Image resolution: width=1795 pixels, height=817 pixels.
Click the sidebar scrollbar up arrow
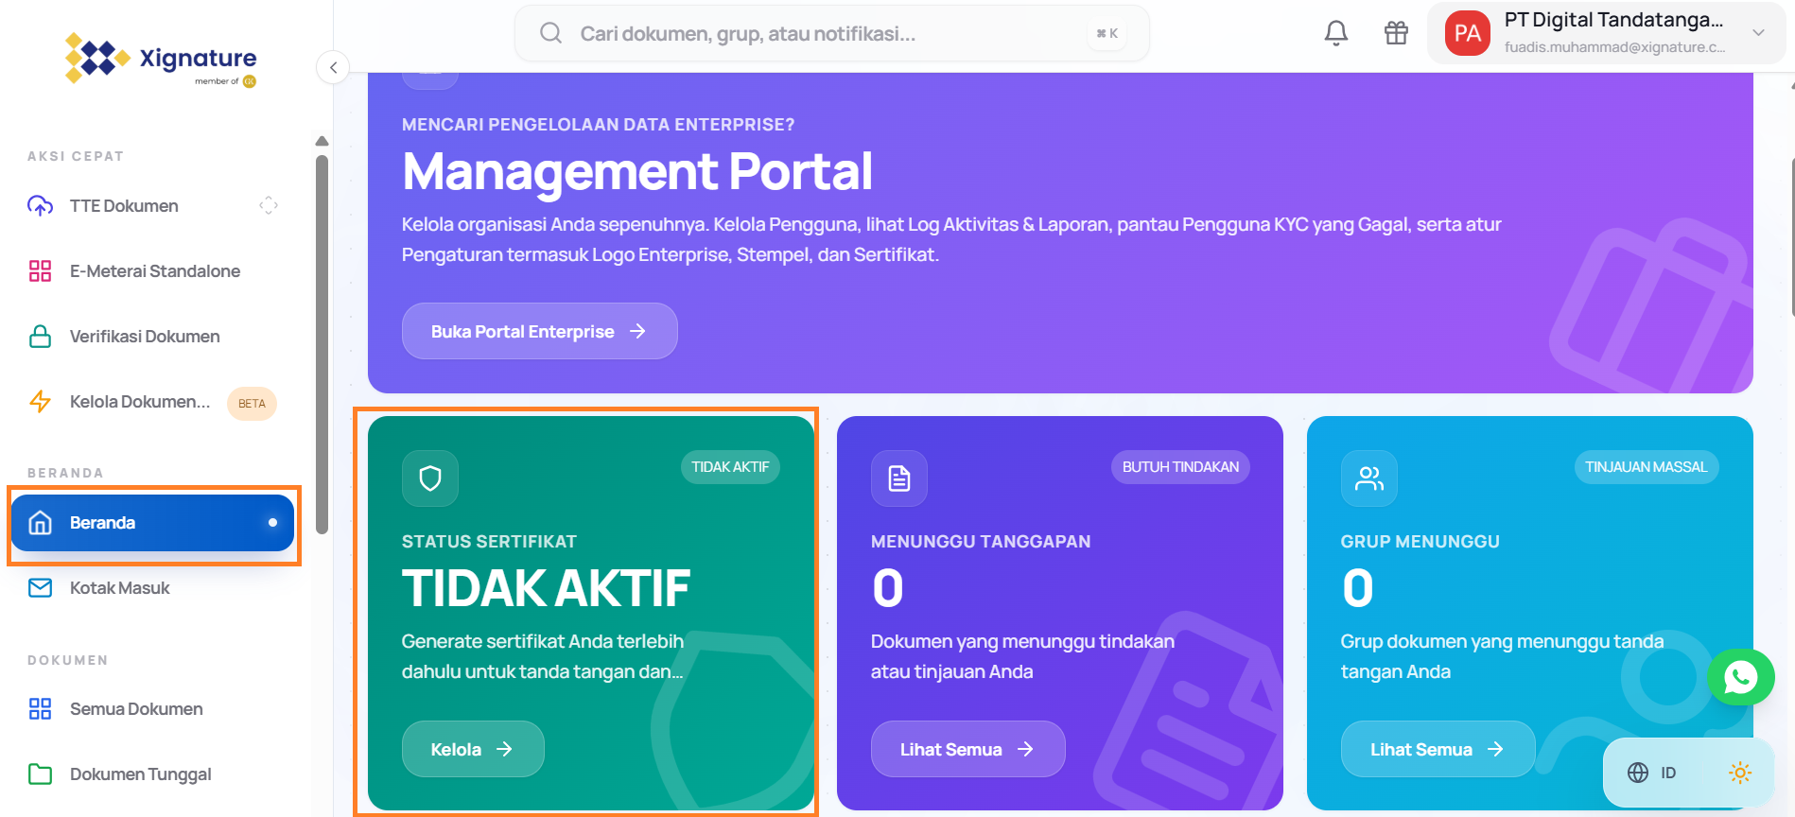pyautogui.click(x=322, y=141)
